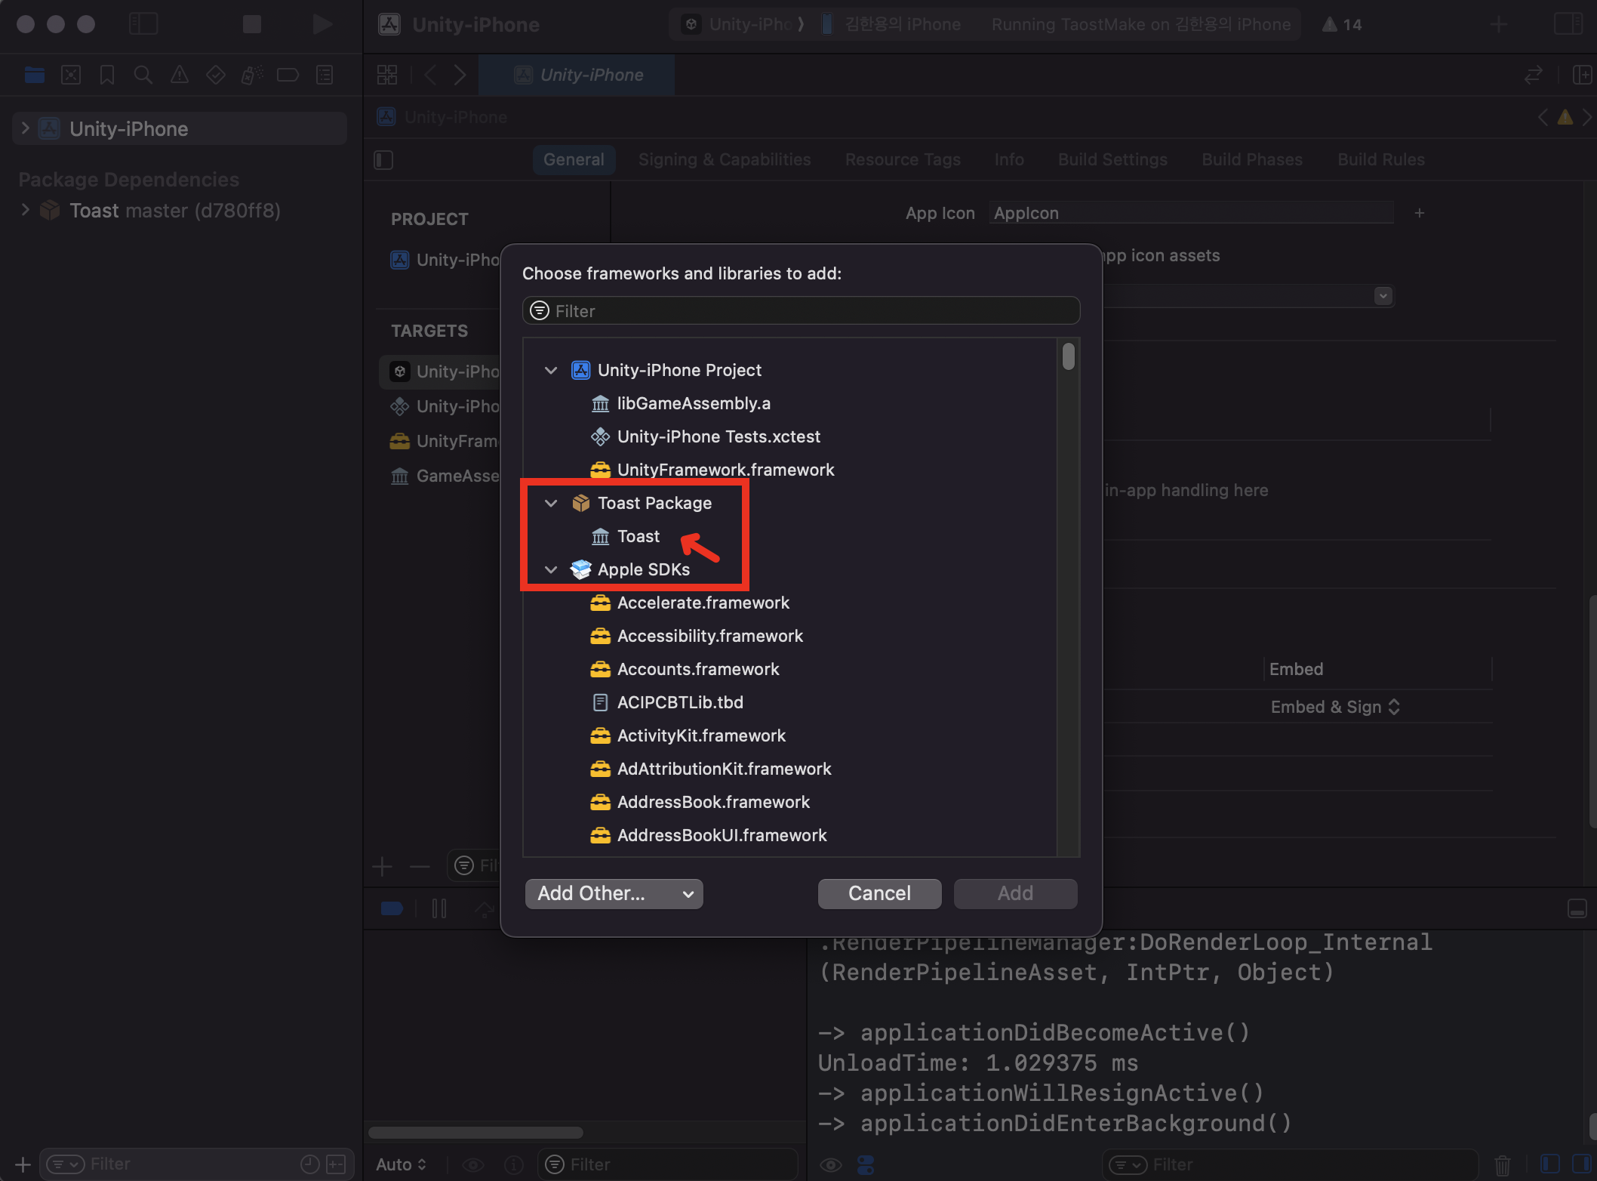This screenshot has width=1597, height=1181.
Task: Run the project with the Play button
Action: pyautogui.click(x=322, y=24)
